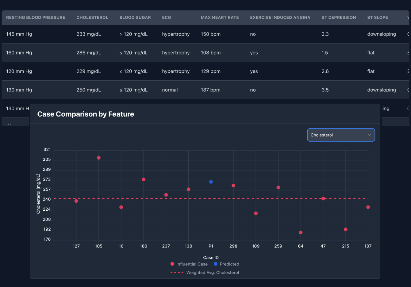Expand the dropdown using its chevron arrow
The height and width of the screenshot is (287, 411).
[369, 135]
